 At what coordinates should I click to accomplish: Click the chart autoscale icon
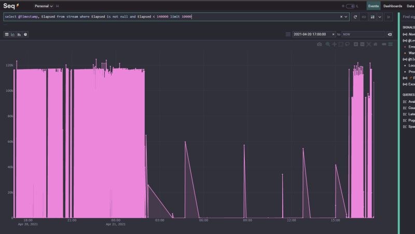click(x=369, y=44)
